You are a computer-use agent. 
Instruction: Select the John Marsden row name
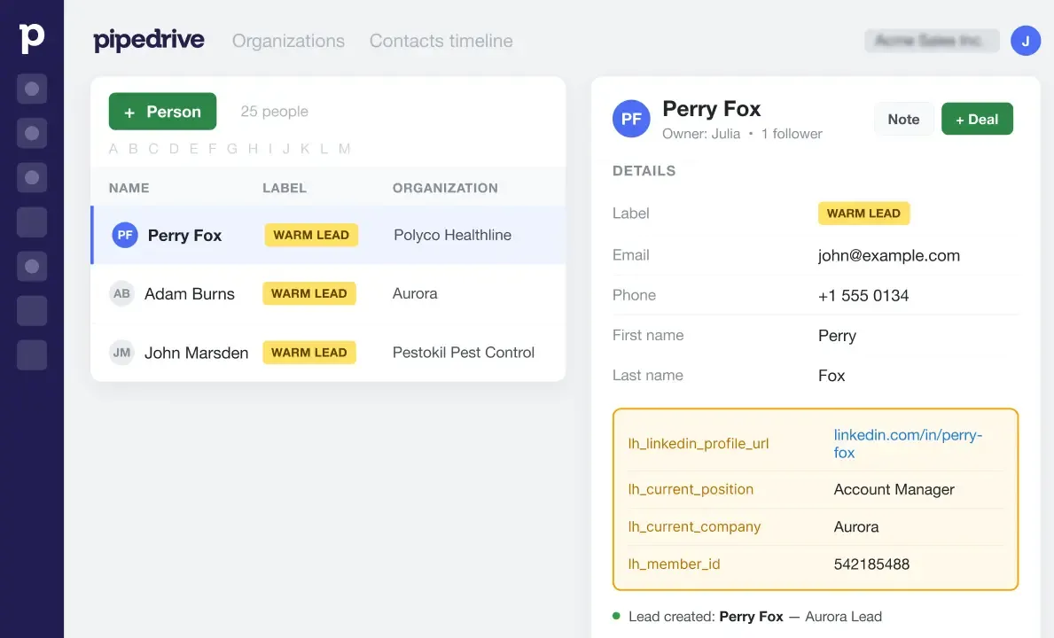coord(196,353)
